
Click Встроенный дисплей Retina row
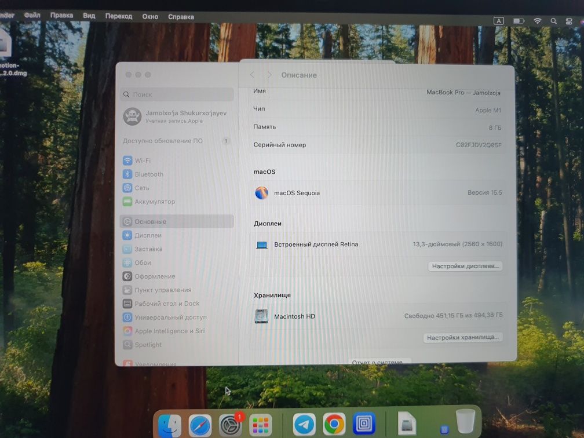pyautogui.click(x=377, y=244)
